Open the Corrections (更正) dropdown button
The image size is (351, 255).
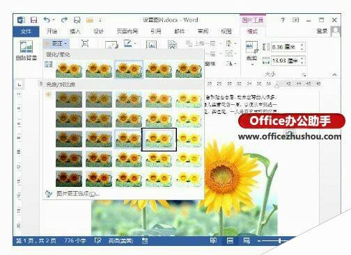point(56,43)
